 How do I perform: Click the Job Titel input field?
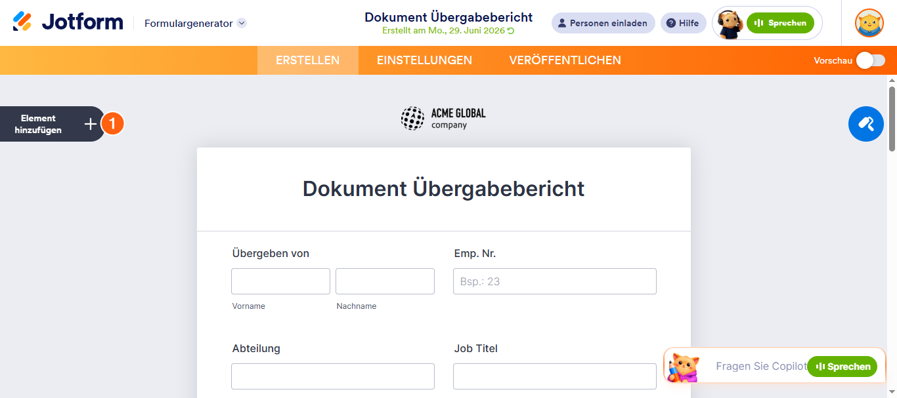click(x=555, y=376)
